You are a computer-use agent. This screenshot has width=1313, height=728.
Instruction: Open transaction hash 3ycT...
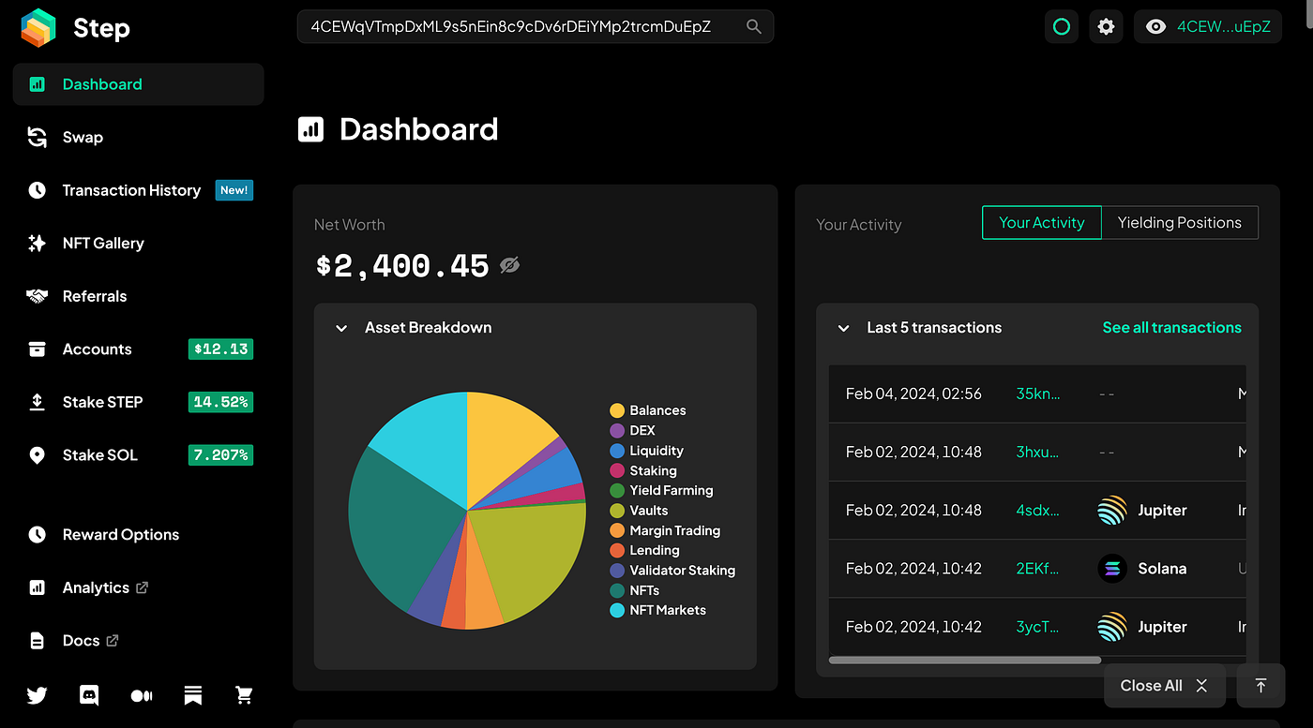(x=1038, y=627)
